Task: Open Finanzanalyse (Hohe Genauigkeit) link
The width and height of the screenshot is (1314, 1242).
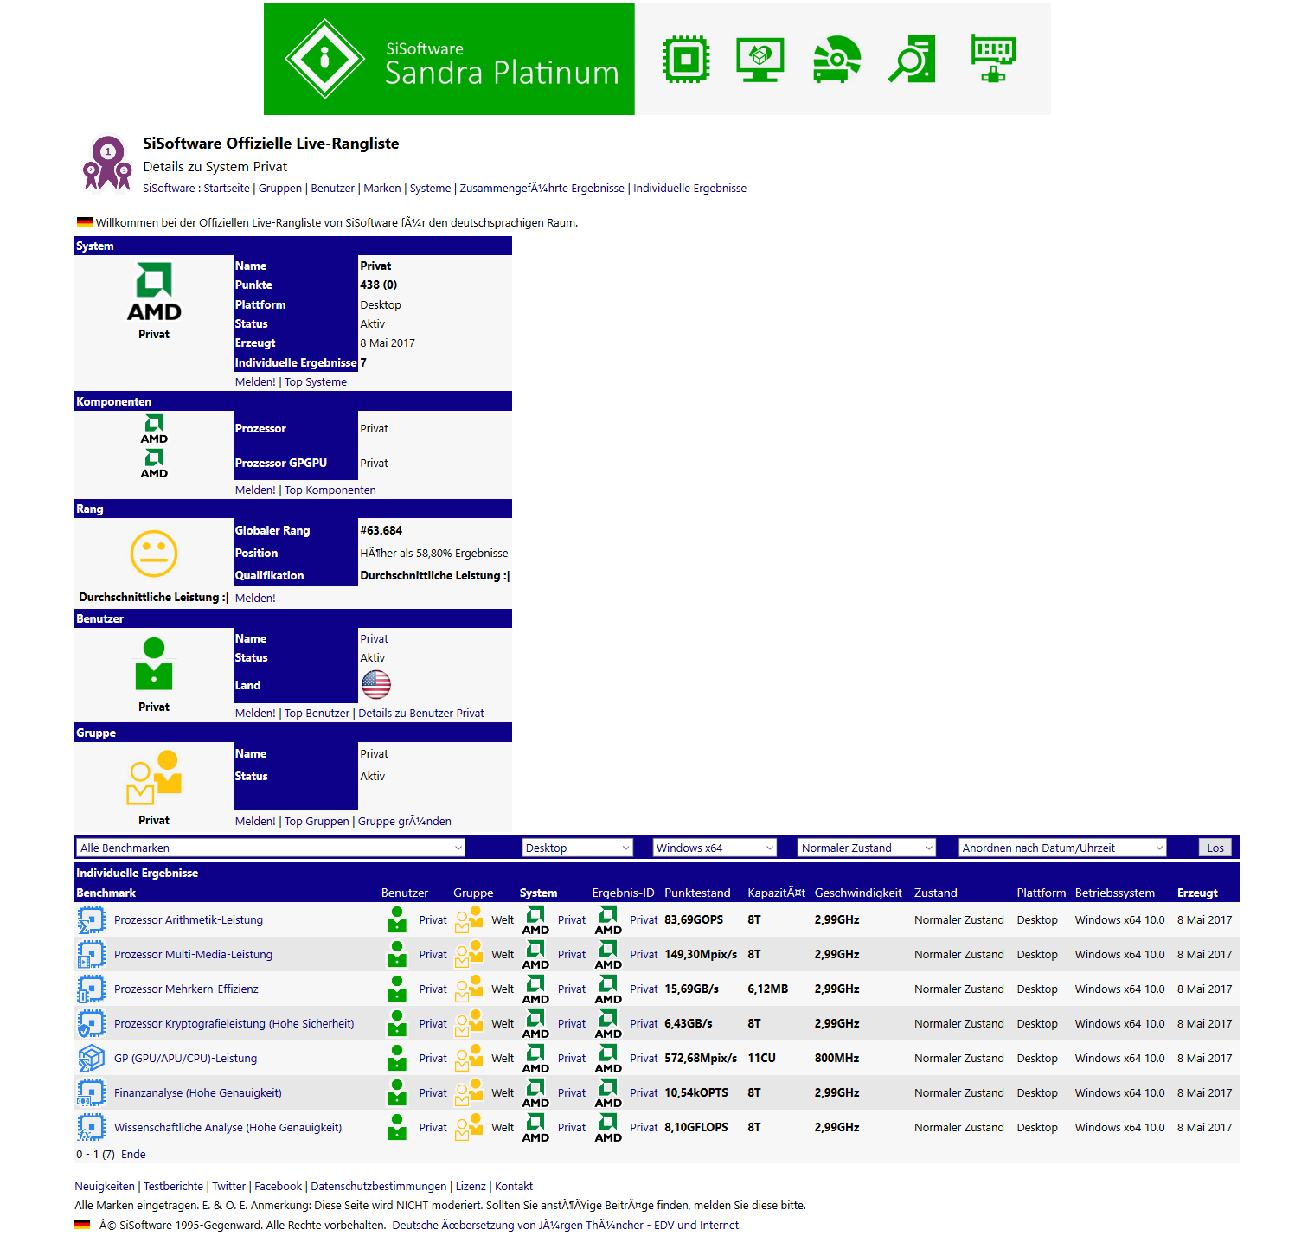Action: coord(198,1092)
